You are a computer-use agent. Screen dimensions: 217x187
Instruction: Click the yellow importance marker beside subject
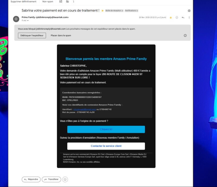[x=103, y=11]
